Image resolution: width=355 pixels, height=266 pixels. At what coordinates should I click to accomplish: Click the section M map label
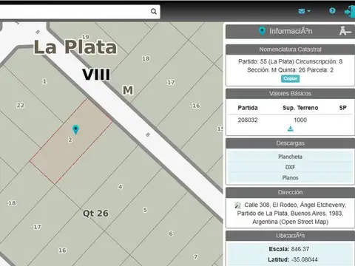[x=128, y=90]
